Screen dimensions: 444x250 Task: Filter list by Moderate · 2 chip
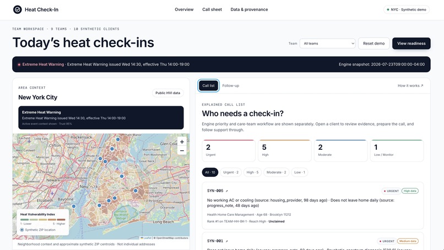[x=276, y=172]
